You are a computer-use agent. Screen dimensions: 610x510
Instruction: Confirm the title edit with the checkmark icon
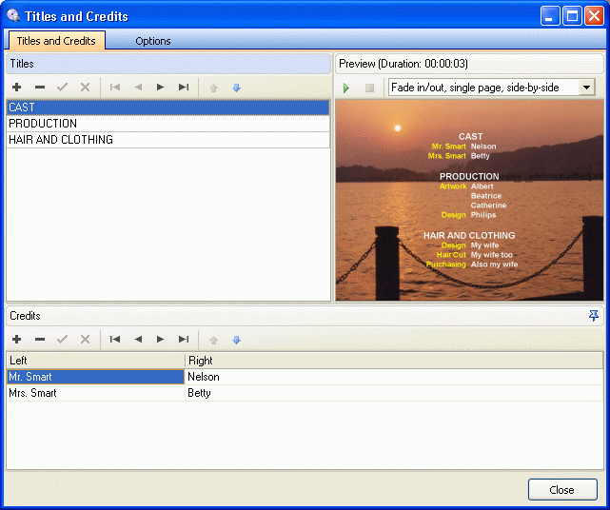coord(62,88)
